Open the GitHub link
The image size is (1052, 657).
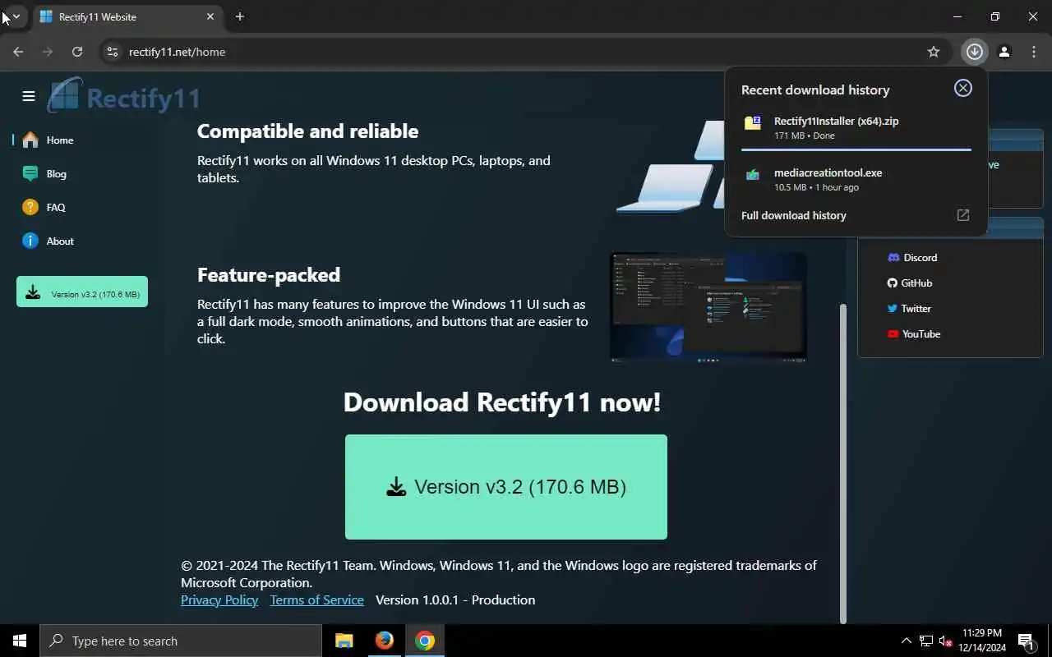pos(910,283)
